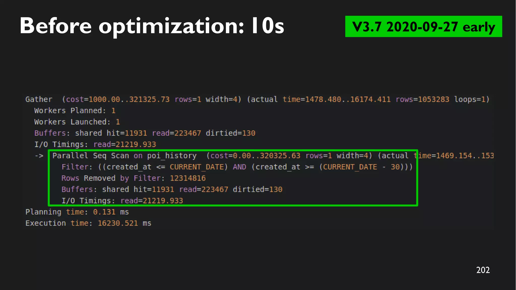
Task: Click the 'I/O Timings' line under Gather
Action: pos(95,144)
